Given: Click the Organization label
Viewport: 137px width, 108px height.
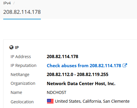Looking at the screenshot, I should click(x=23, y=84).
